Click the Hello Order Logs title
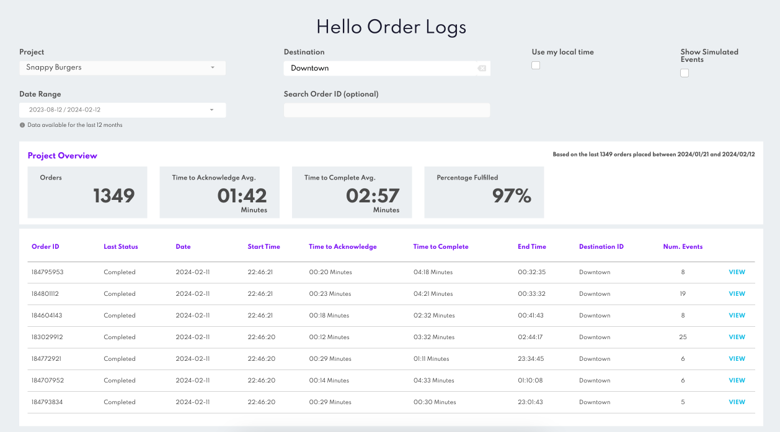This screenshot has height=432, width=780. pyautogui.click(x=391, y=27)
